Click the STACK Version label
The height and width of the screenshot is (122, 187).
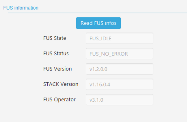pyautogui.click(x=61, y=84)
